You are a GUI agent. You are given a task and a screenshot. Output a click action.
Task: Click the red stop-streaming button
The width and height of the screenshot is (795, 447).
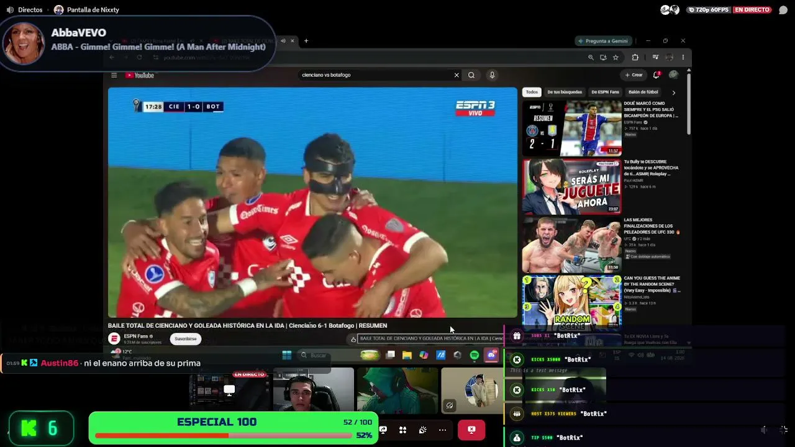471,430
